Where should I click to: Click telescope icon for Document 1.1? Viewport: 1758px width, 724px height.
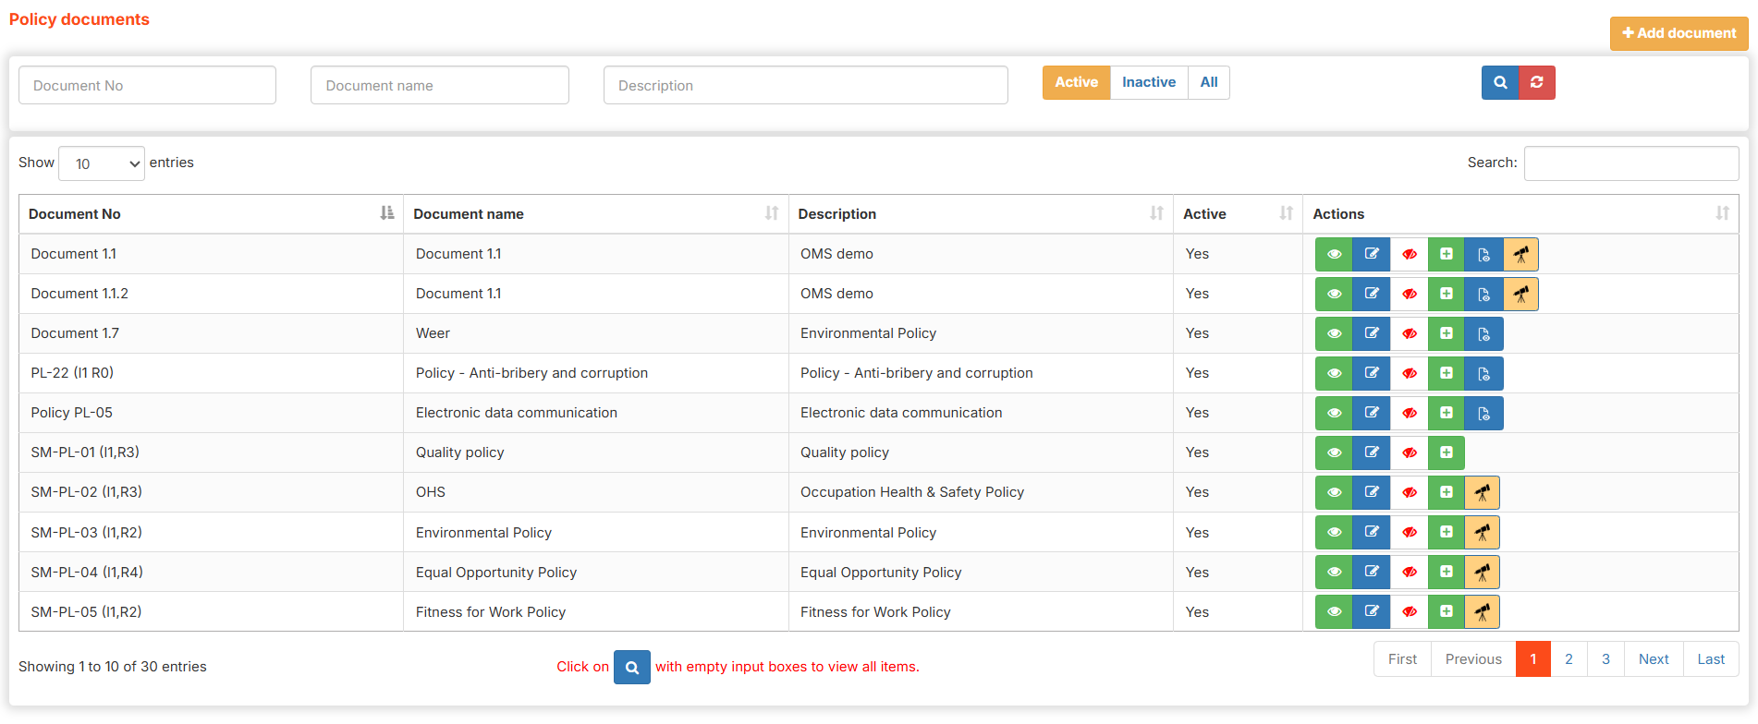pyautogui.click(x=1520, y=254)
